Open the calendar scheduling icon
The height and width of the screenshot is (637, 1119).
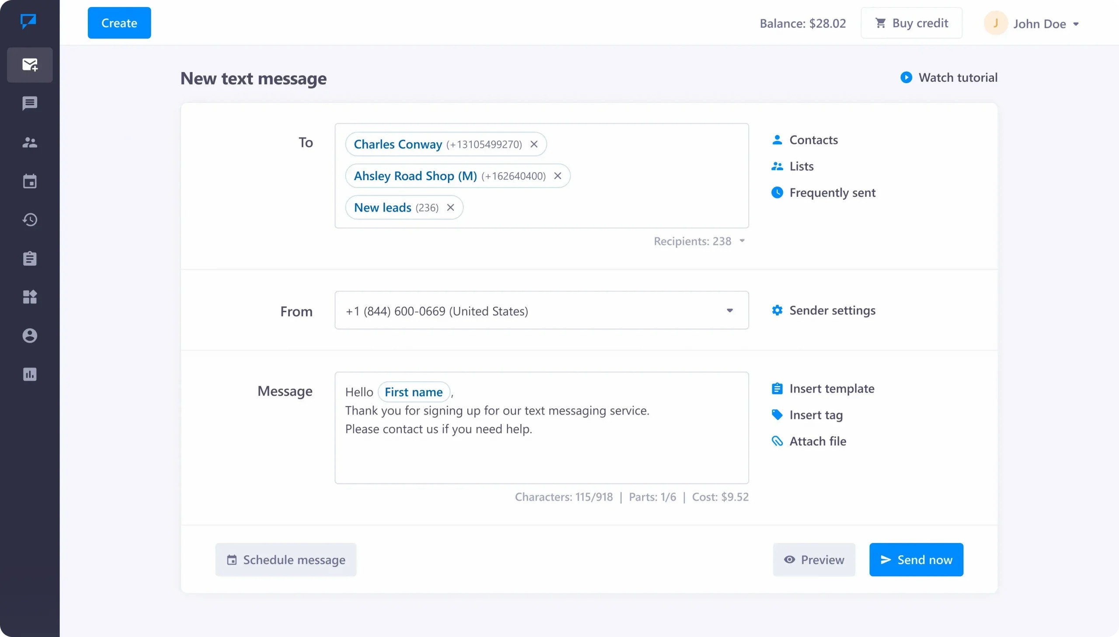pos(232,559)
